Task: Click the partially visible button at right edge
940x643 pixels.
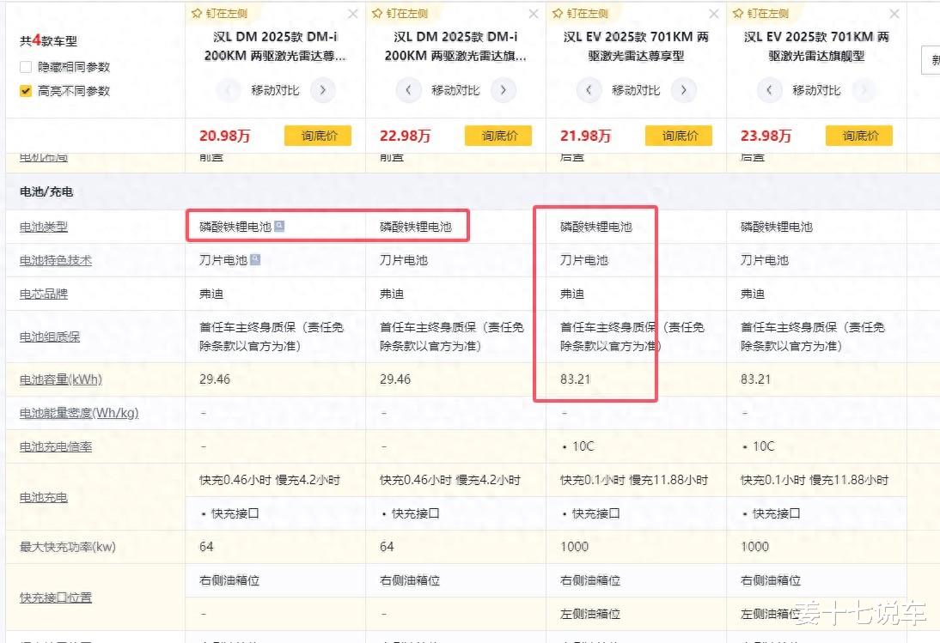Action: [x=931, y=60]
